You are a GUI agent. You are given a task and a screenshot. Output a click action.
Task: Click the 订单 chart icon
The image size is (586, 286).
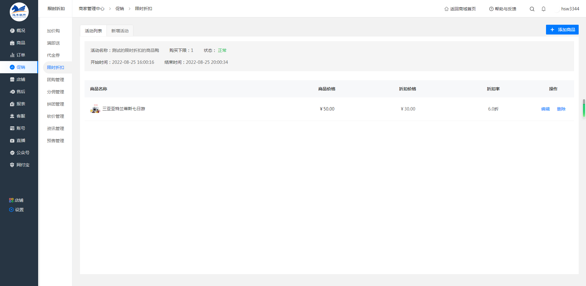[x=12, y=55]
